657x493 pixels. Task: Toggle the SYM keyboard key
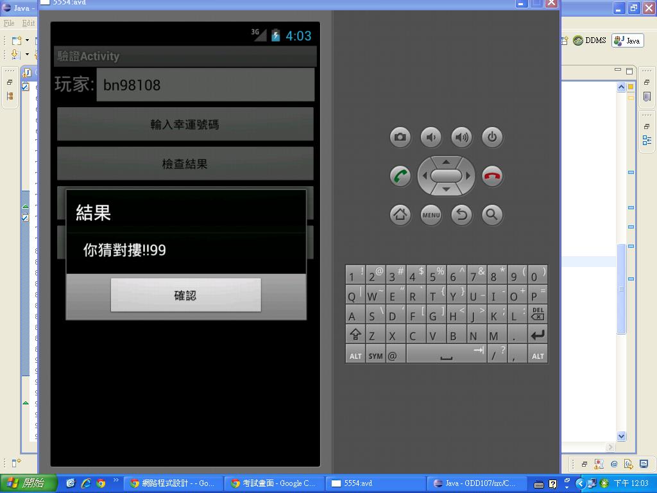(x=375, y=355)
